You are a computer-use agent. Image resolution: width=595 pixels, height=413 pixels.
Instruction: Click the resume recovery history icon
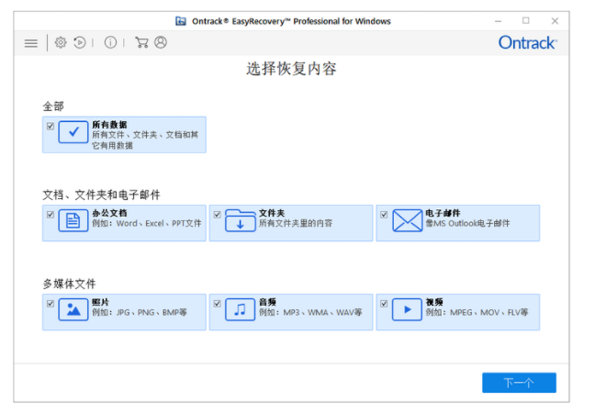(x=80, y=42)
